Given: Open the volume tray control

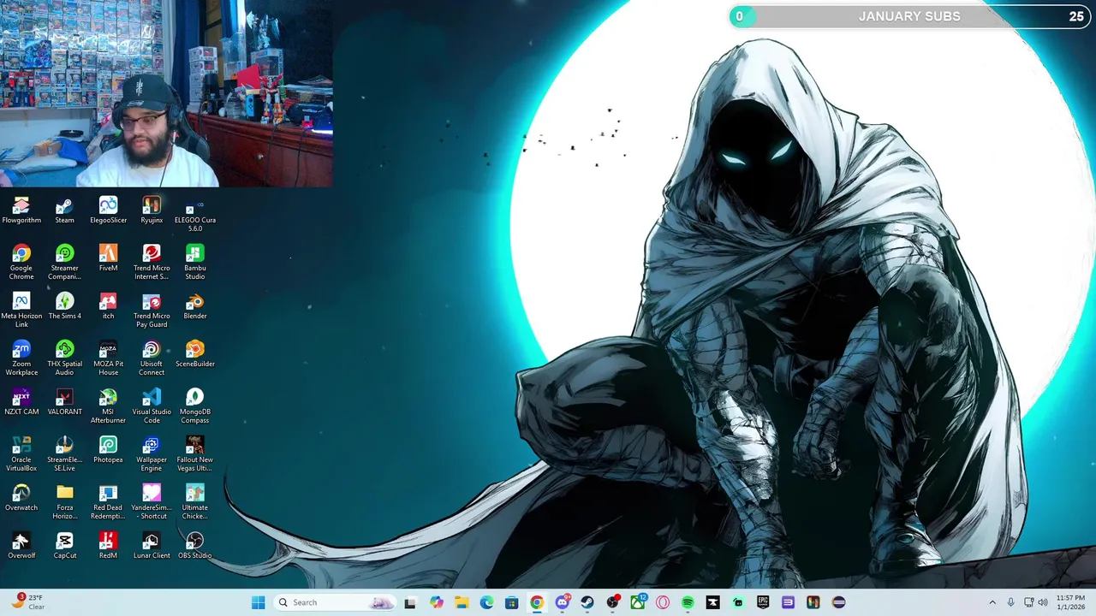Looking at the screenshot, I should 1043,602.
